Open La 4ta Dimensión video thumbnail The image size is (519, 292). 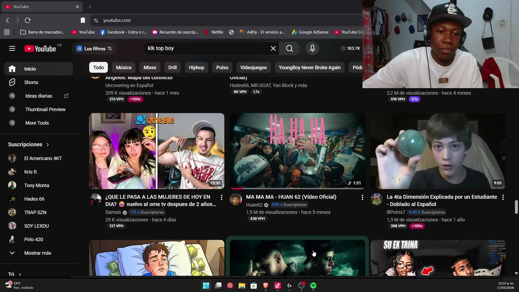coord(438,151)
